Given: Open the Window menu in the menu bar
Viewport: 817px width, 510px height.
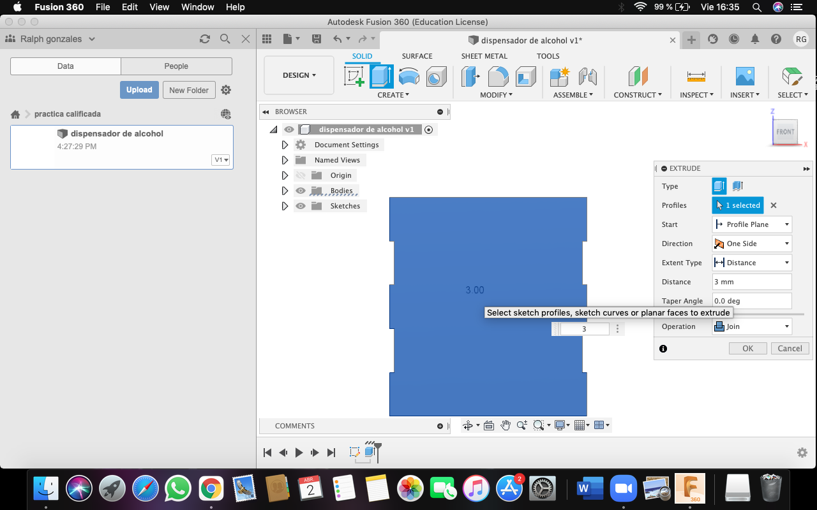Looking at the screenshot, I should click(x=198, y=7).
